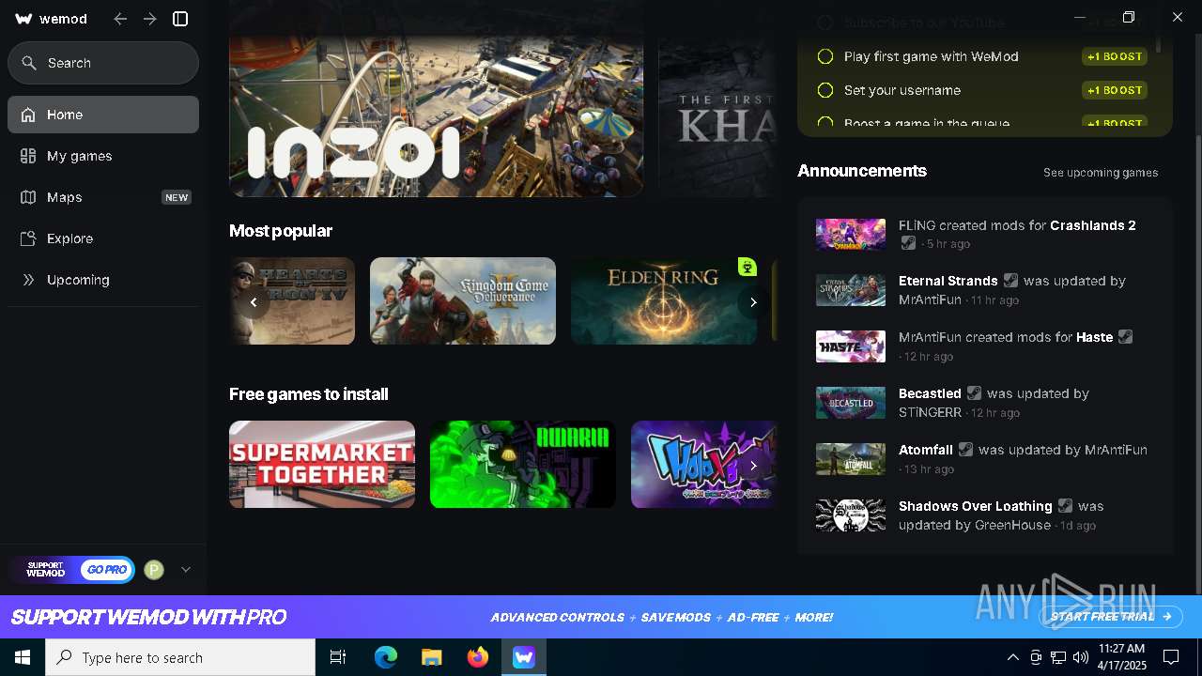Click the +1 BOOST badge for Set your username
This screenshot has height=676, width=1202.
pos(1115,90)
